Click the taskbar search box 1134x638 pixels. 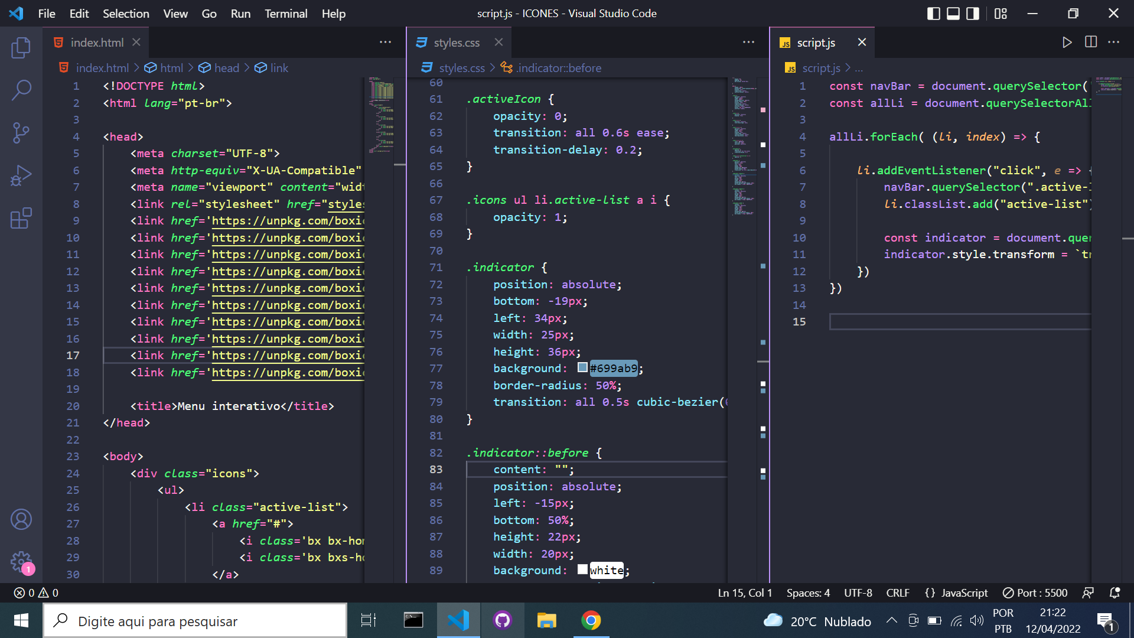(195, 621)
